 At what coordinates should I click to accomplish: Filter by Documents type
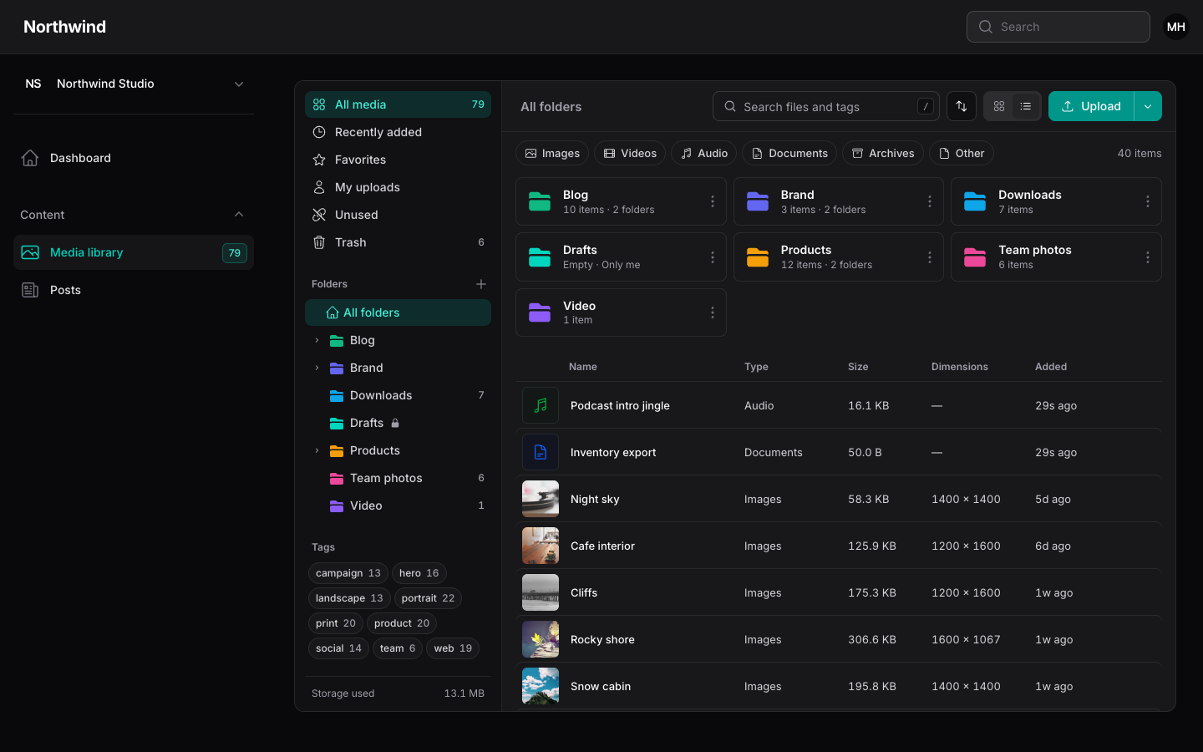[x=789, y=153]
